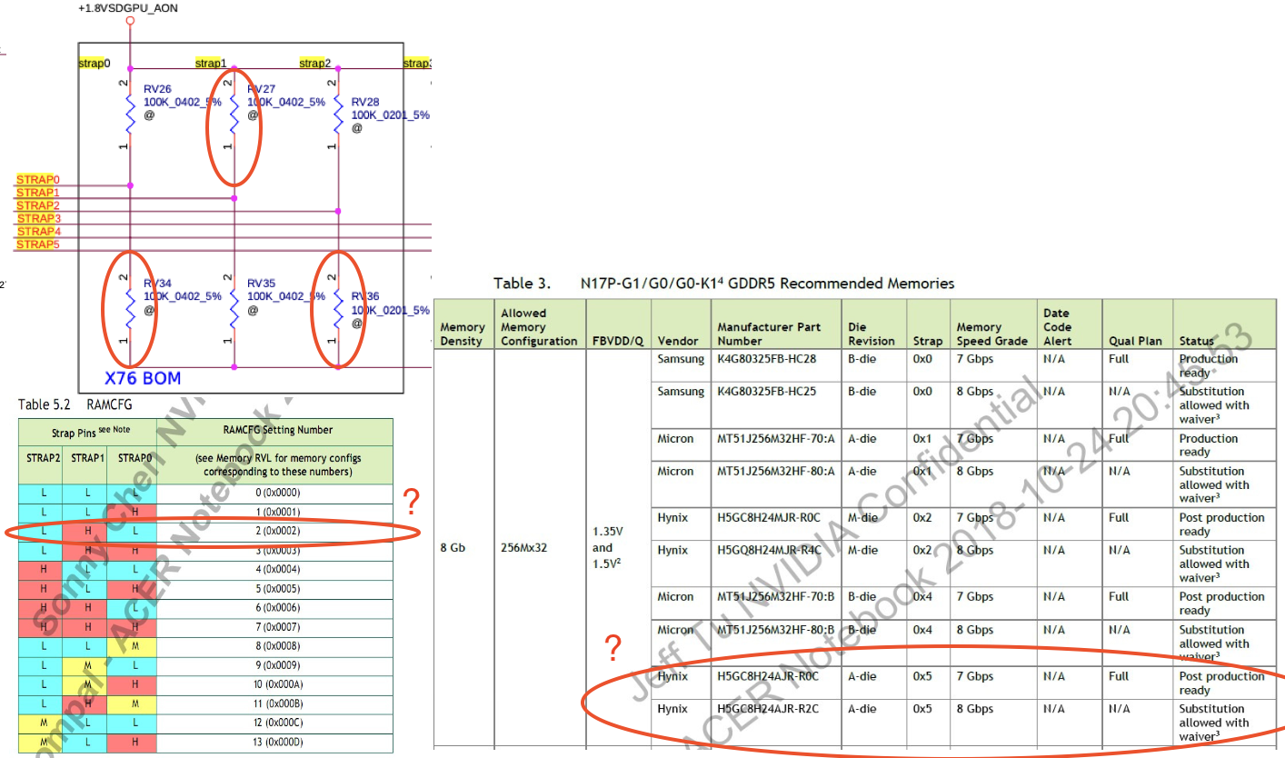Click the Table 3 GDDR5 Recommended Memories caption

[724, 284]
